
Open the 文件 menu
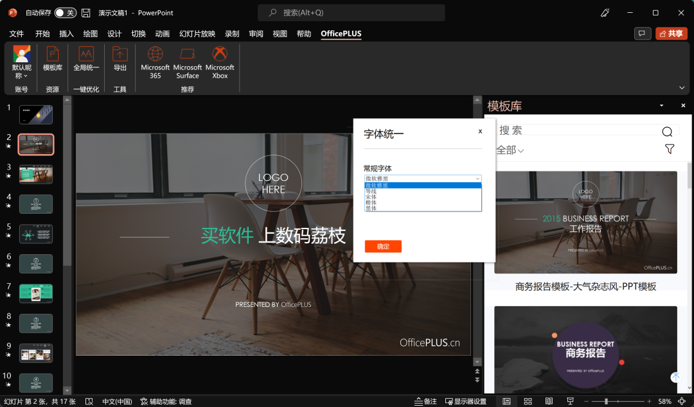16,33
